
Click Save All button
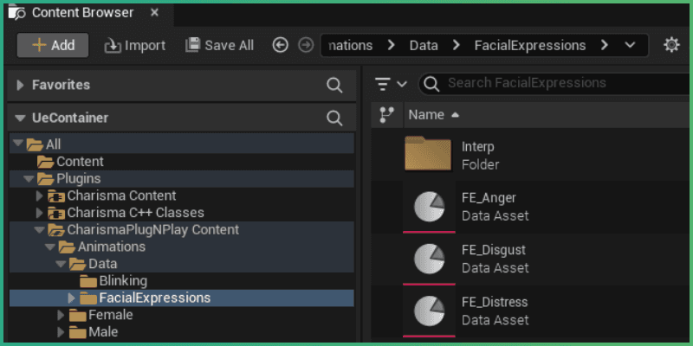click(x=220, y=46)
